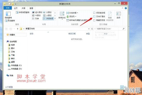142x95 pixels.
Task: Choose 小图标 layout
Action: coord(47,15)
